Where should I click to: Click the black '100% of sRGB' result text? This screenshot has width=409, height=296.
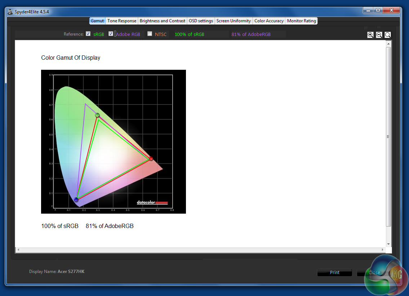pos(60,226)
